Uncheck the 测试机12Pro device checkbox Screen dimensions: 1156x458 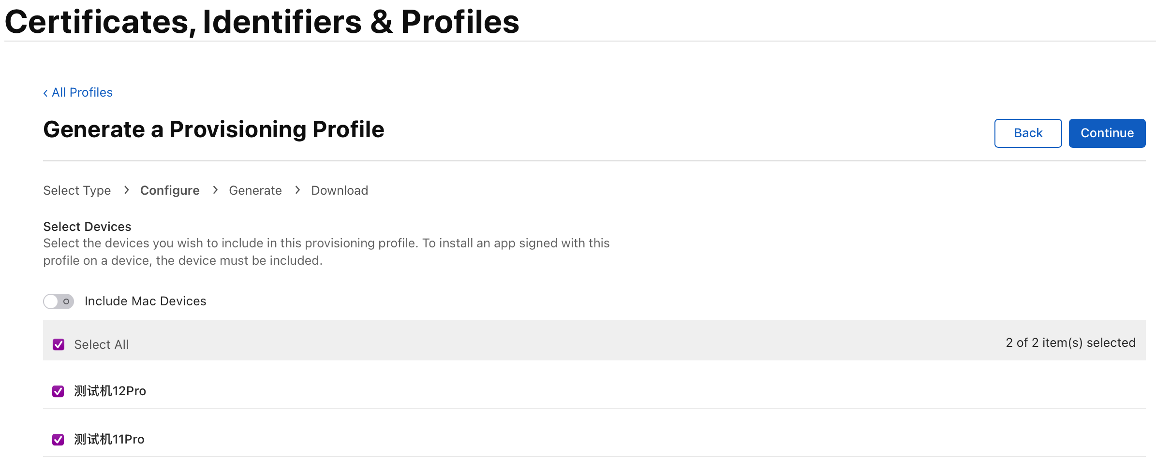click(58, 391)
